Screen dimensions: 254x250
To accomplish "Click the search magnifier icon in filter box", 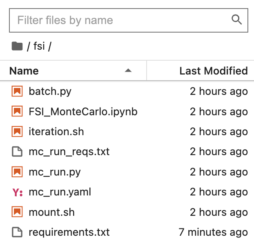I will pyautogui.click(x=236, y=20).
